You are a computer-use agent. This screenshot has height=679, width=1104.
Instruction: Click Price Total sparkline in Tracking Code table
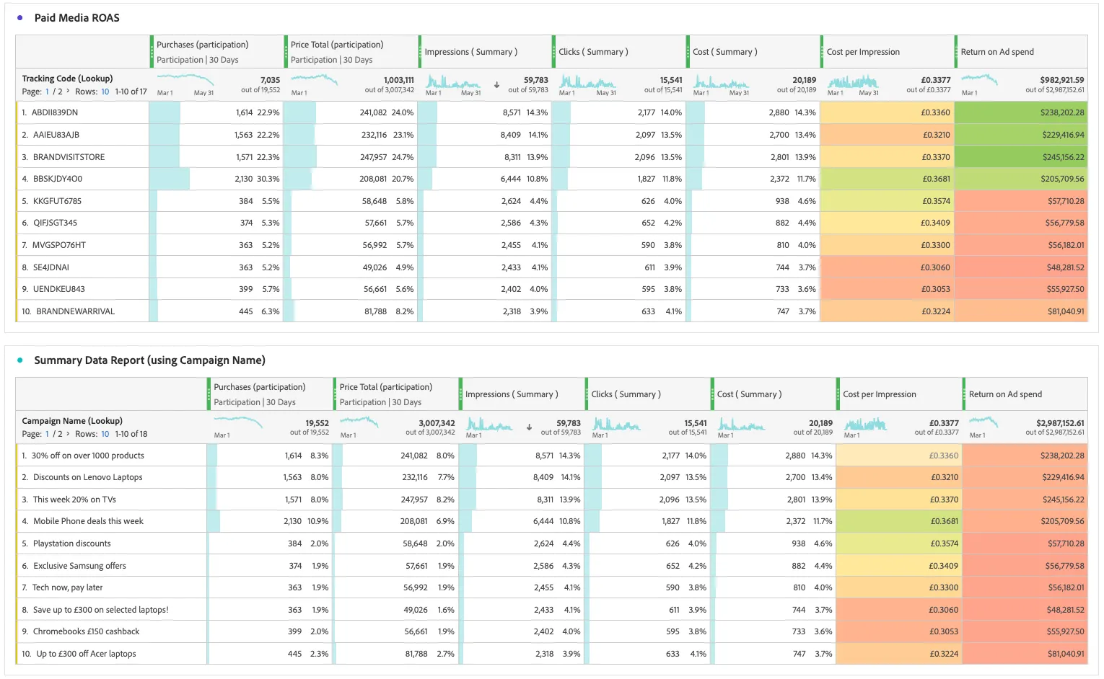(x=314, y=79)
